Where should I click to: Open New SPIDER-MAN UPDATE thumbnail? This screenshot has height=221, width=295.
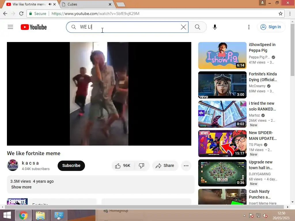click(x=222, y=143)
